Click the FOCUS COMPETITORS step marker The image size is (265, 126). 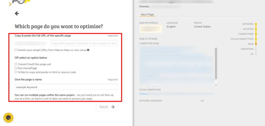point(256,39)
